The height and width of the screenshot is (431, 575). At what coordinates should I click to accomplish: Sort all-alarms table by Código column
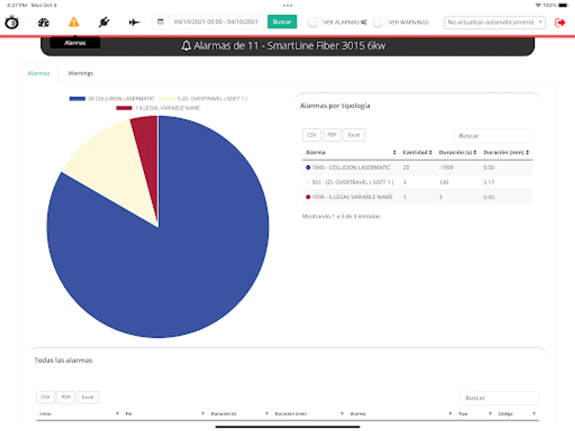(517, 413)
